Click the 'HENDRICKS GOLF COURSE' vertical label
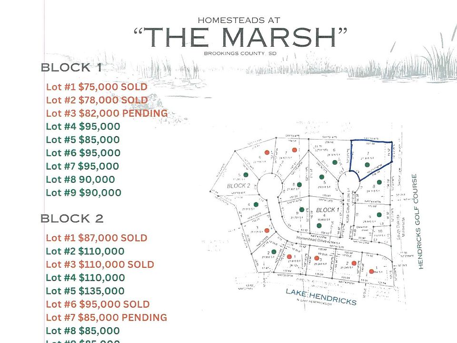The image size is (457, 343). 417,222
